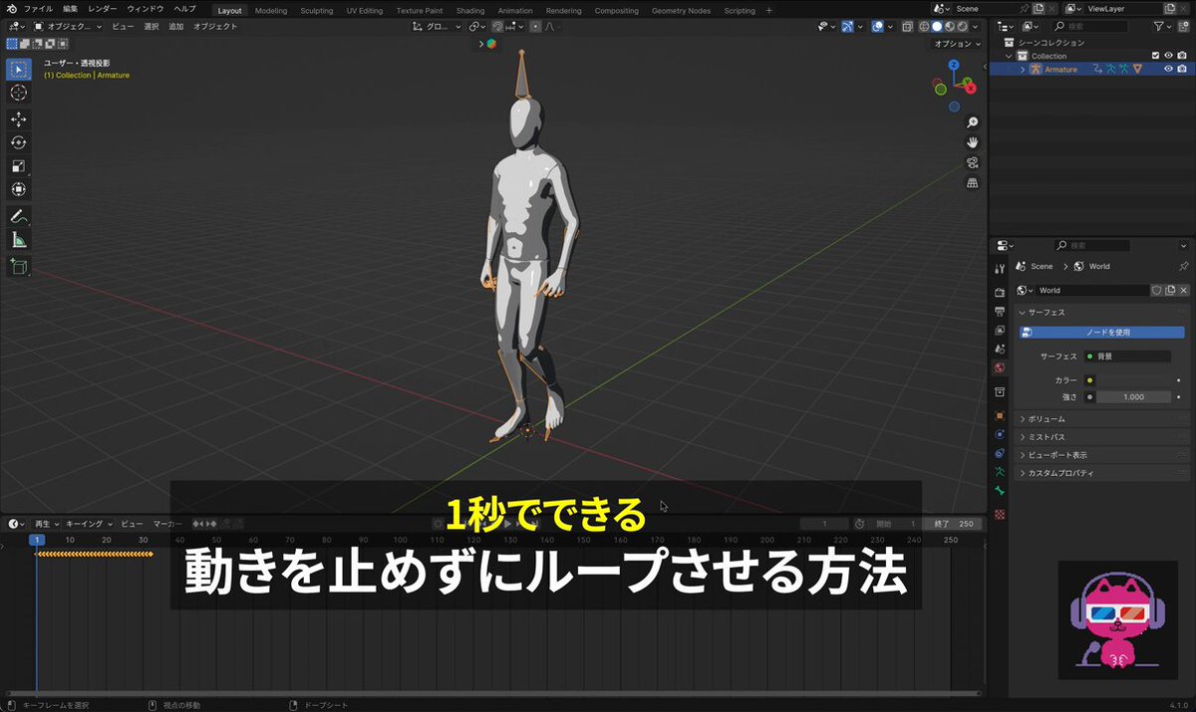Toggle the camera view icon in viewport
Image resolution: width=1196 pixels, height=712 pixels.
pyautogui.click(x=973, y=162)
